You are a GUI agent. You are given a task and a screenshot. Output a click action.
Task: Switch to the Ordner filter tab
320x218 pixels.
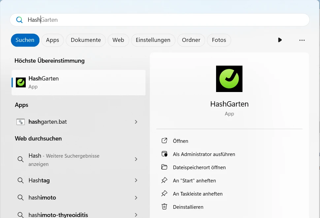(x=191, y=40)
